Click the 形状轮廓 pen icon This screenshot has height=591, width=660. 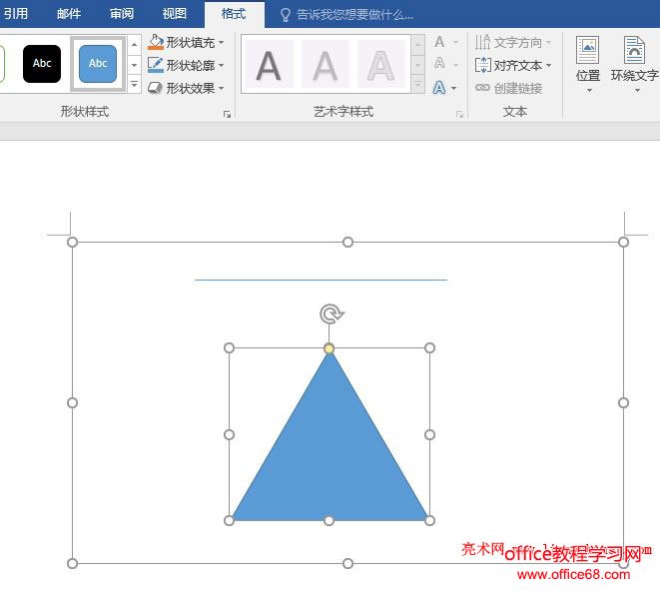156,65
